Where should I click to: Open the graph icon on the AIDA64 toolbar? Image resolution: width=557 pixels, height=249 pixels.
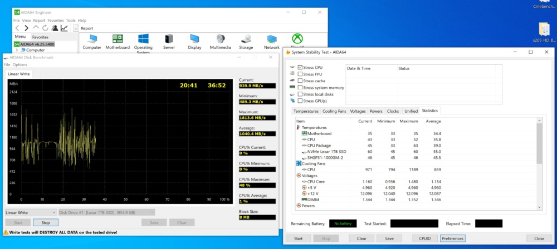click(64, 28)
